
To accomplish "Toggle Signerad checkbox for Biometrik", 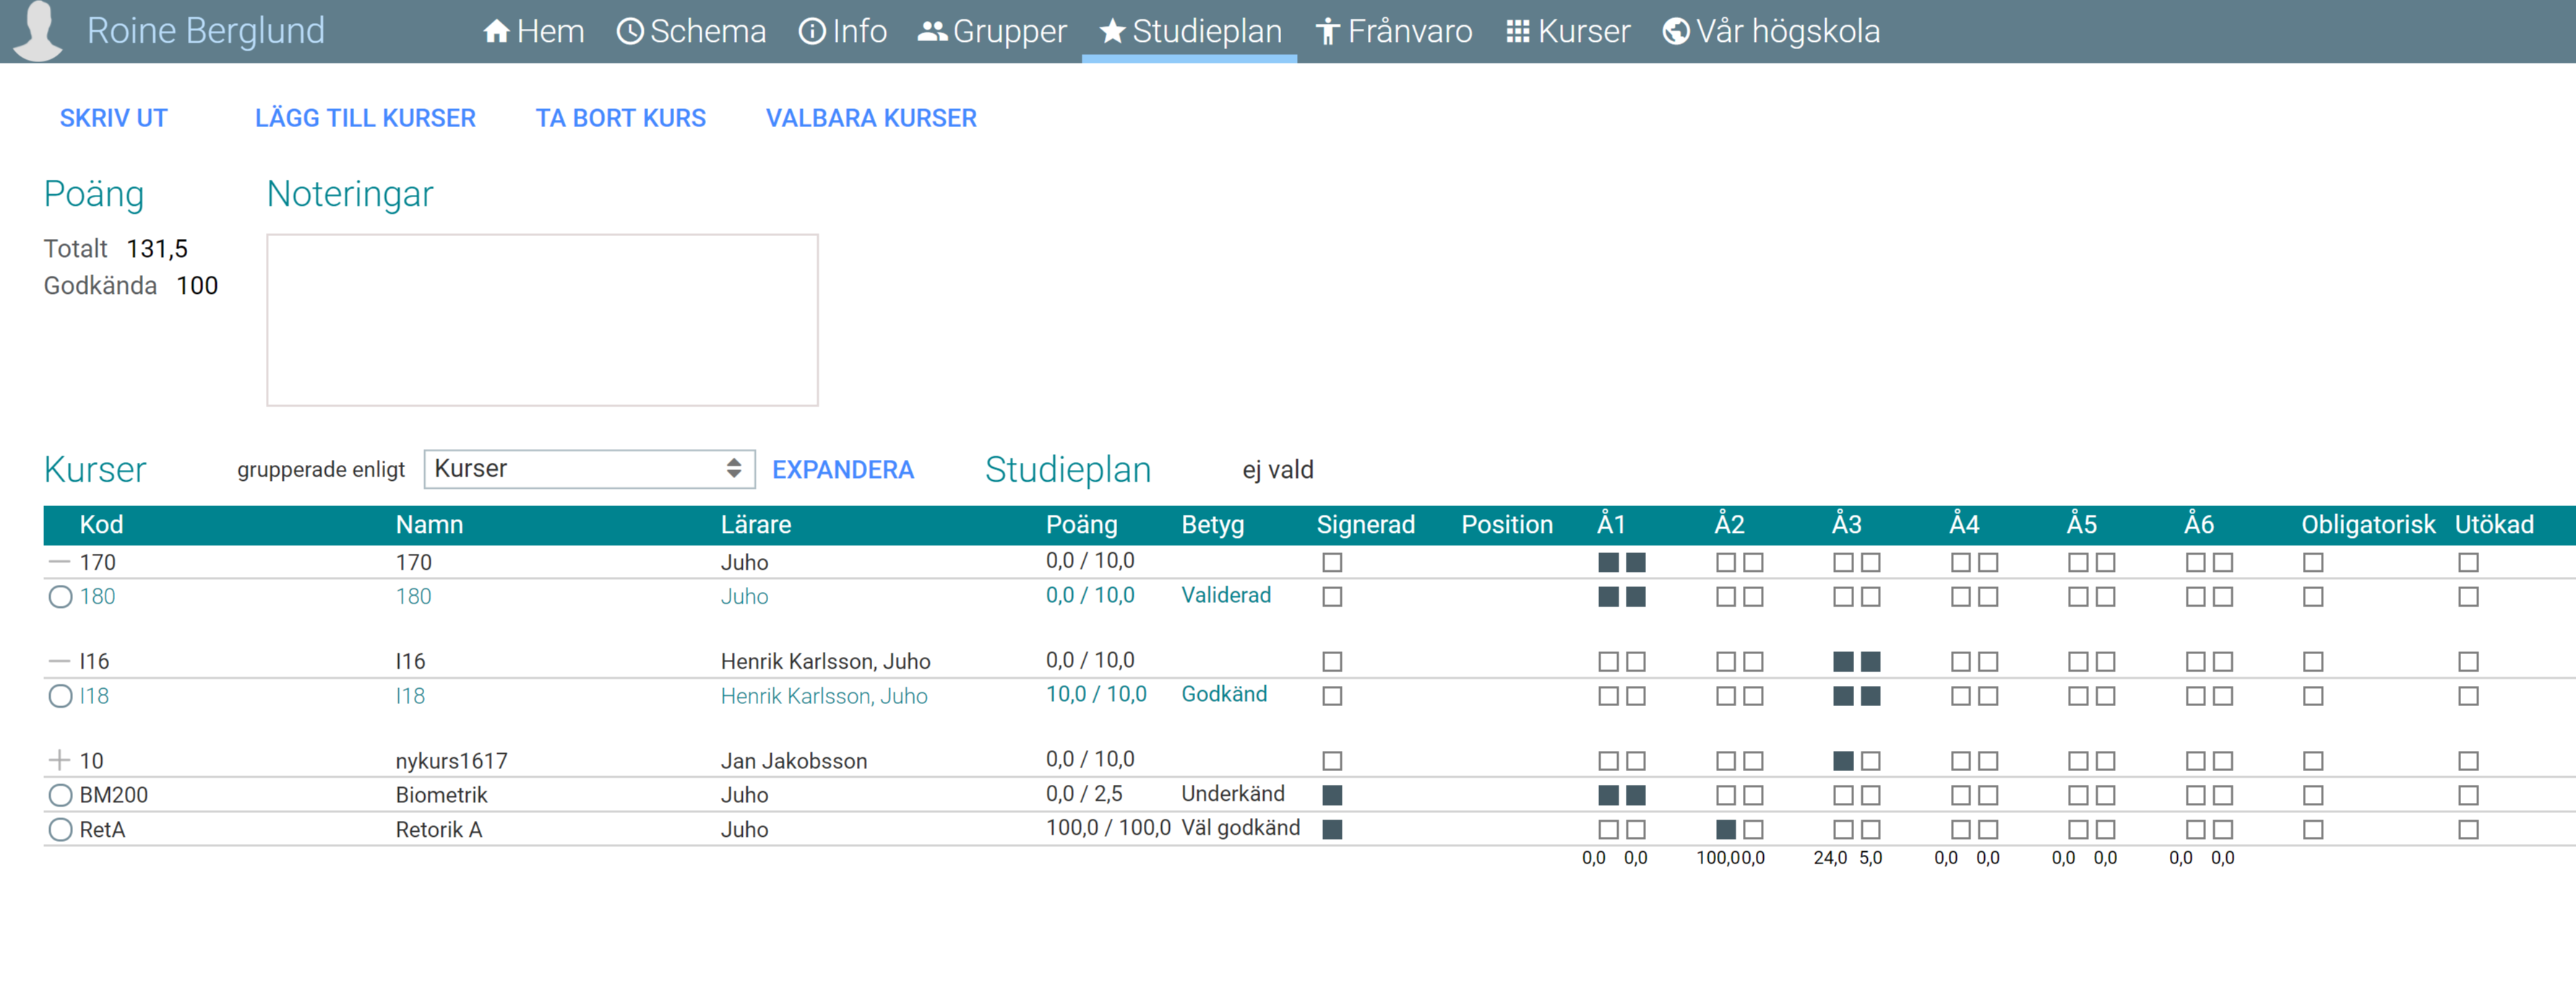I will coord(1331,795).
